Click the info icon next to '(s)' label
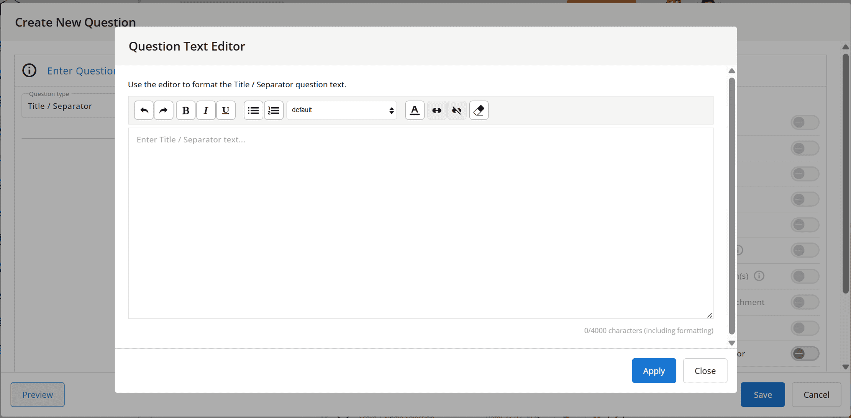Image resolution: width=851 pixels, height=418 pixels. point(759,276)
